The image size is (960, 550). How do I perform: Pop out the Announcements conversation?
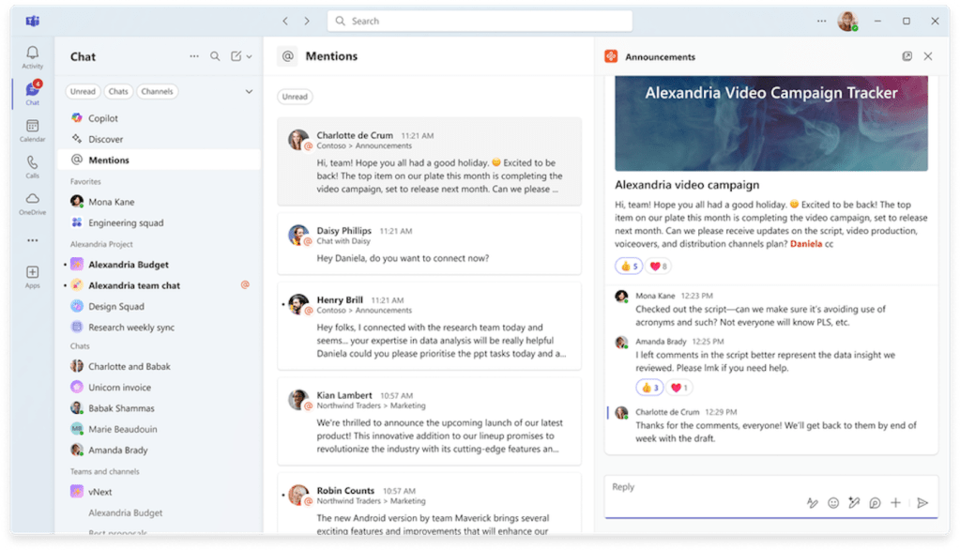[x=907, y=56]
